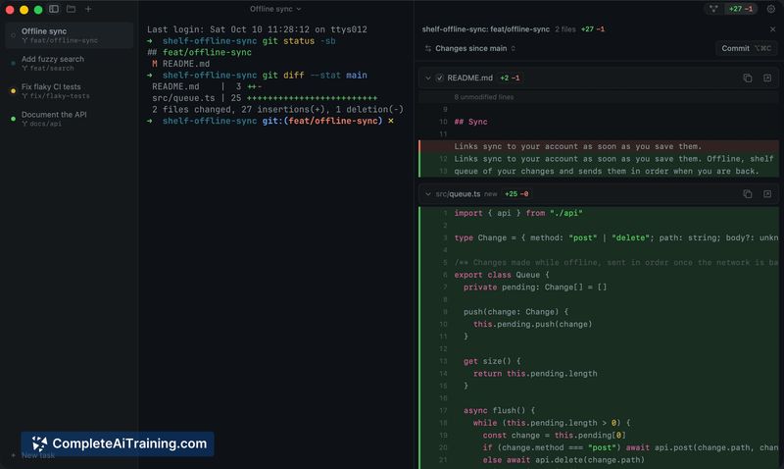The width and height of the screenshot is (784, 469).
Task: Click 'this.pending.push(change)' line
Action: (599, 325)
